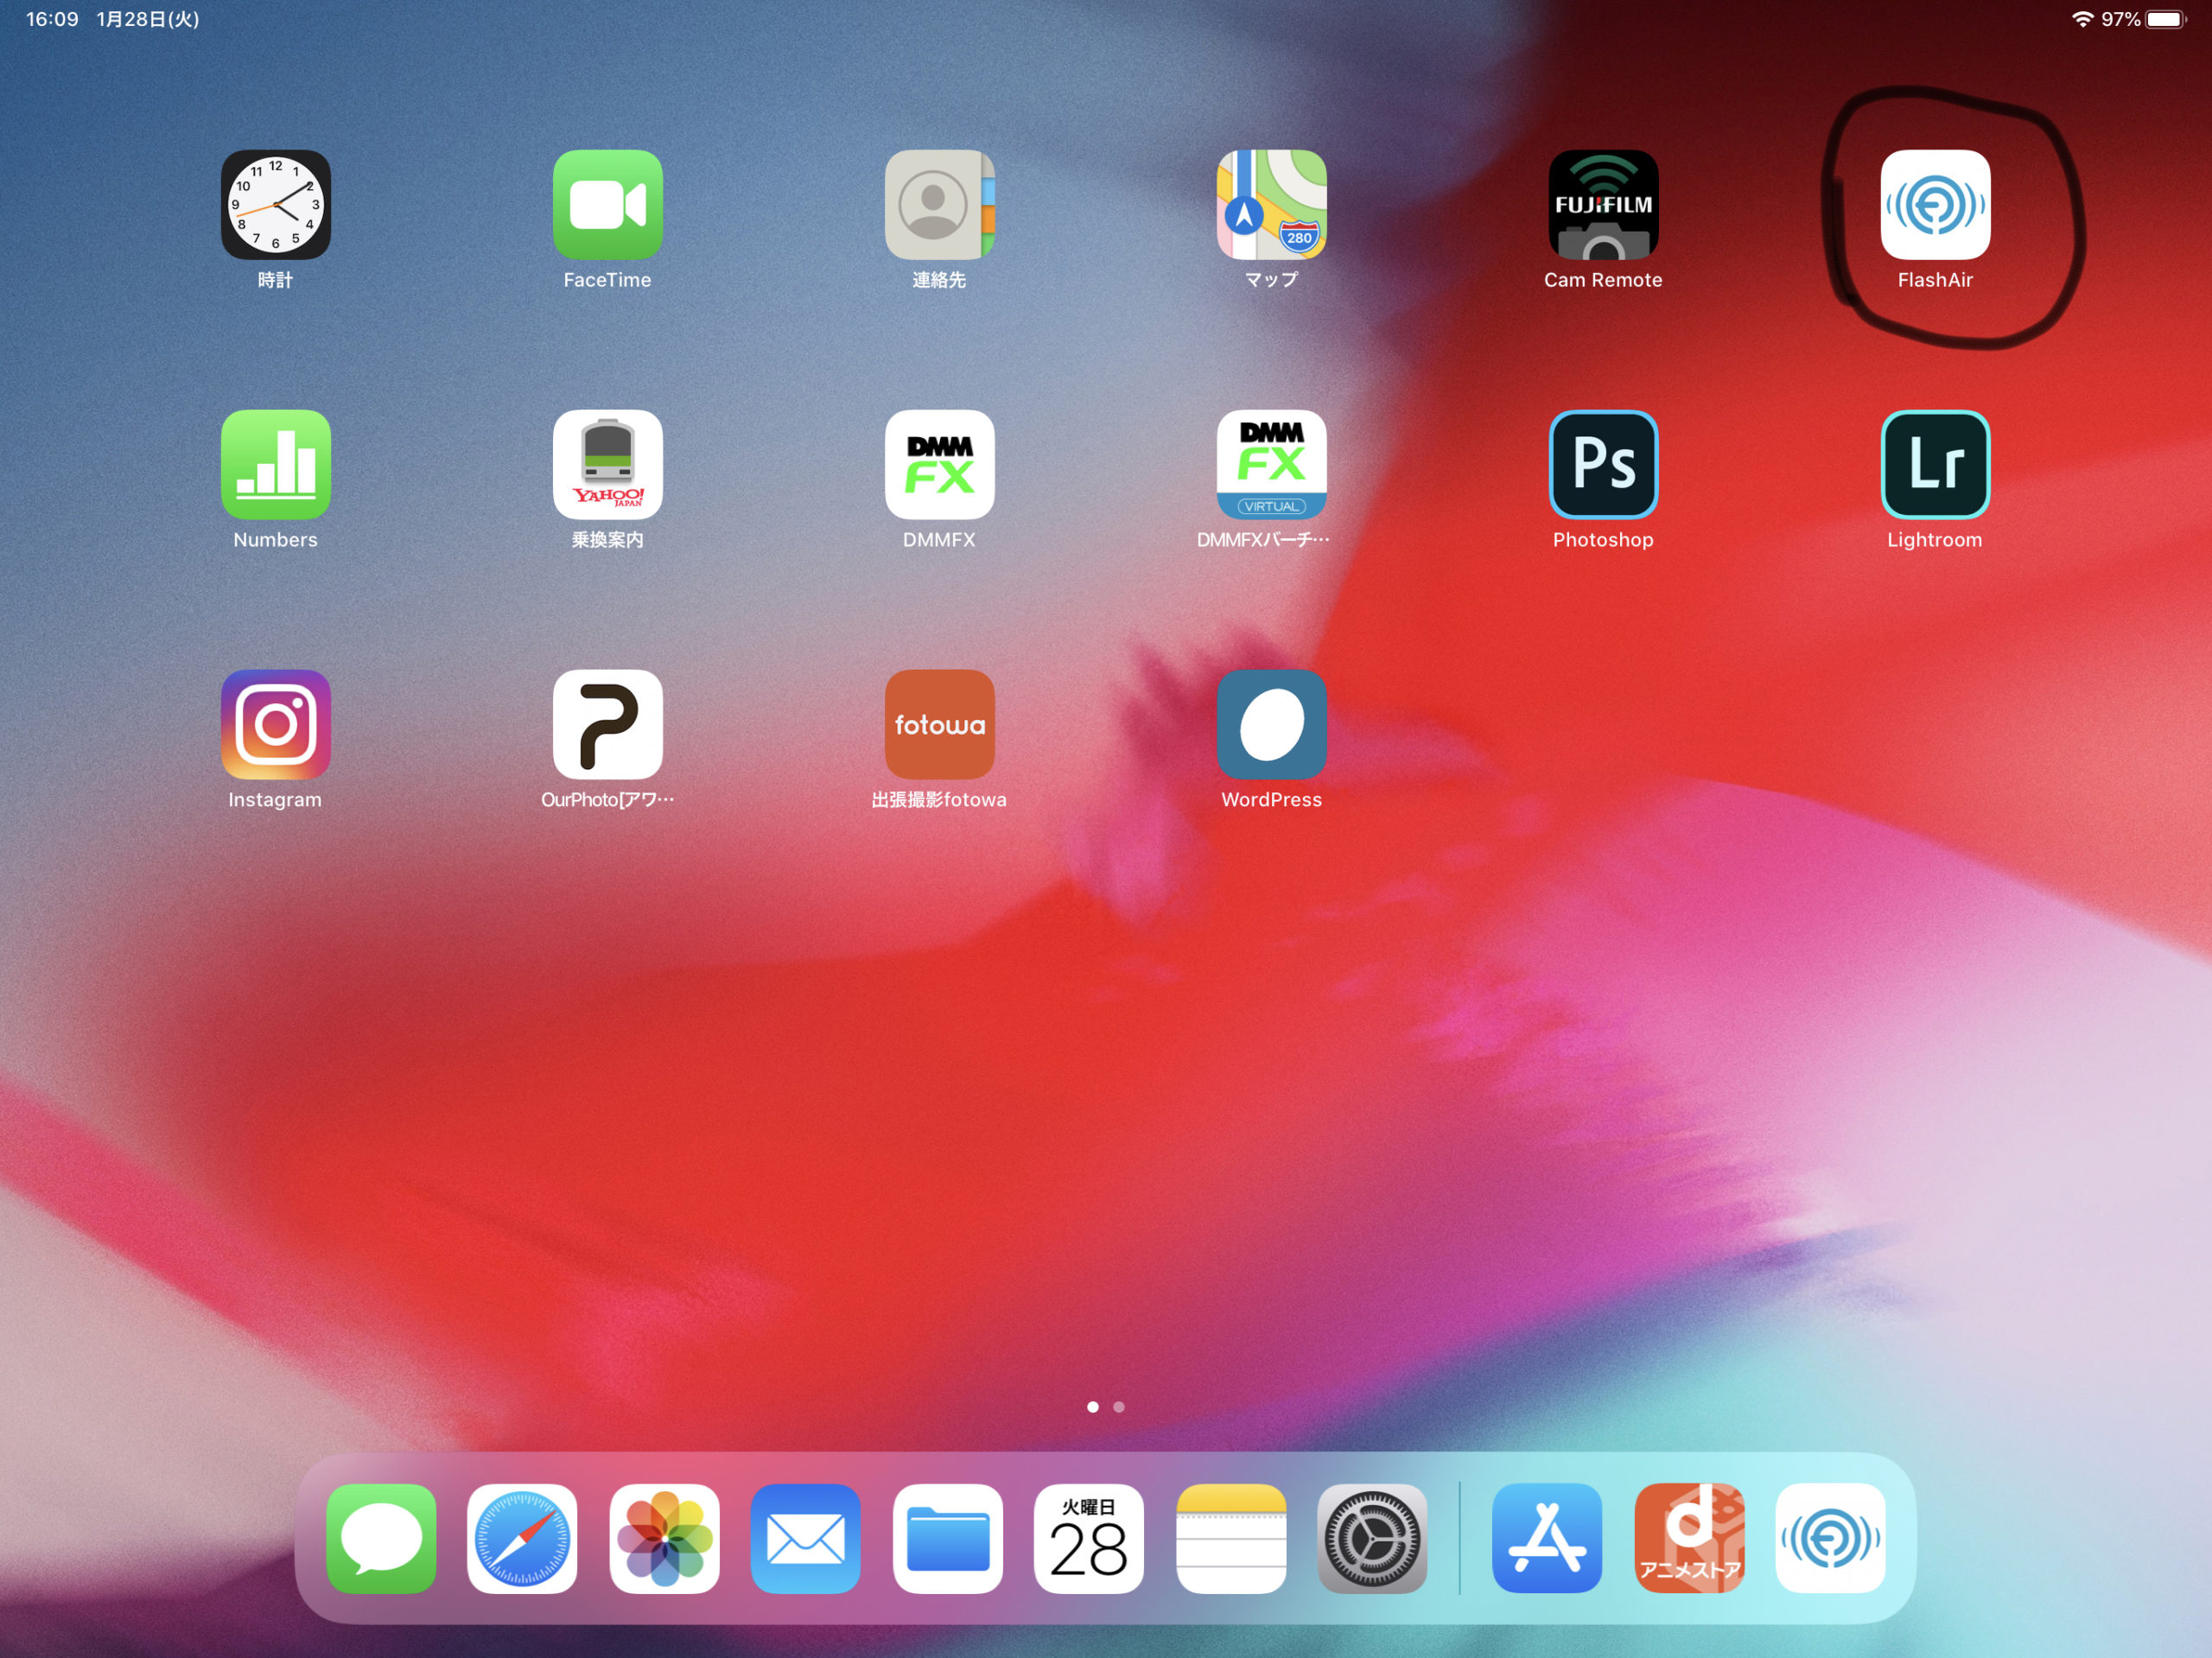Open Mail from the dock
Viewport: 2212px width, 1658px height.
[x=805, y=1539]
